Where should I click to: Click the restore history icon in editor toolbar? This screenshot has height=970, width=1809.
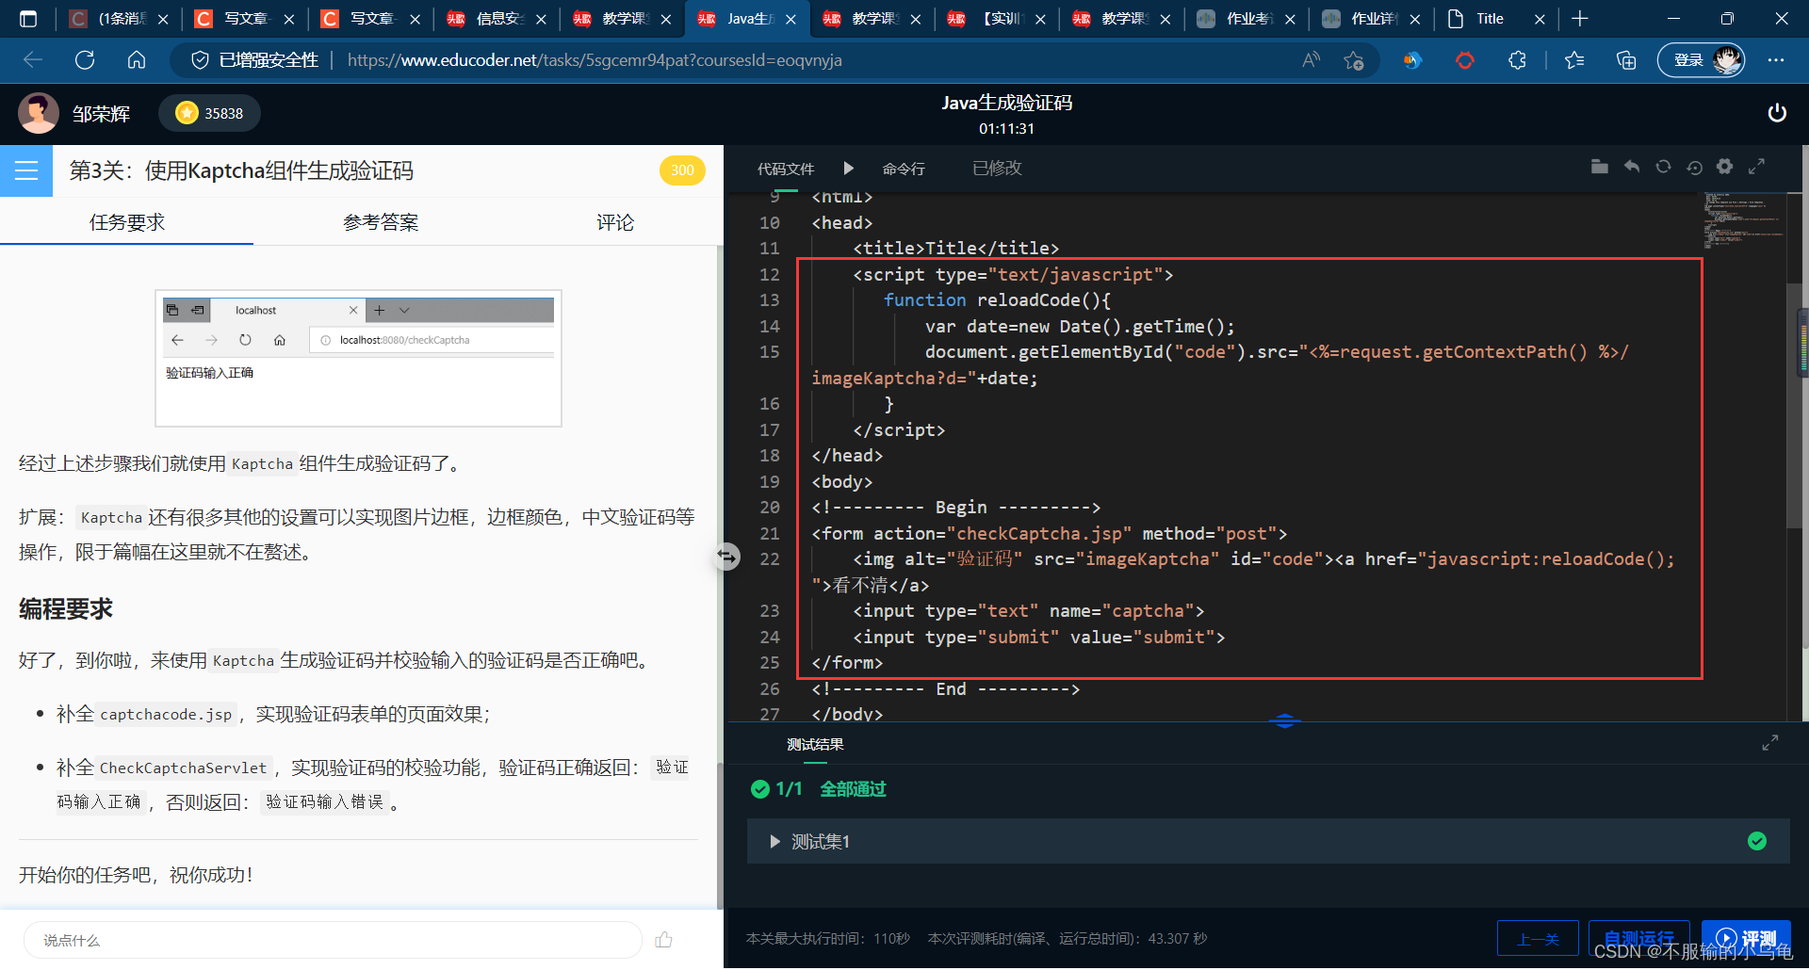[x=1694, y=167]
